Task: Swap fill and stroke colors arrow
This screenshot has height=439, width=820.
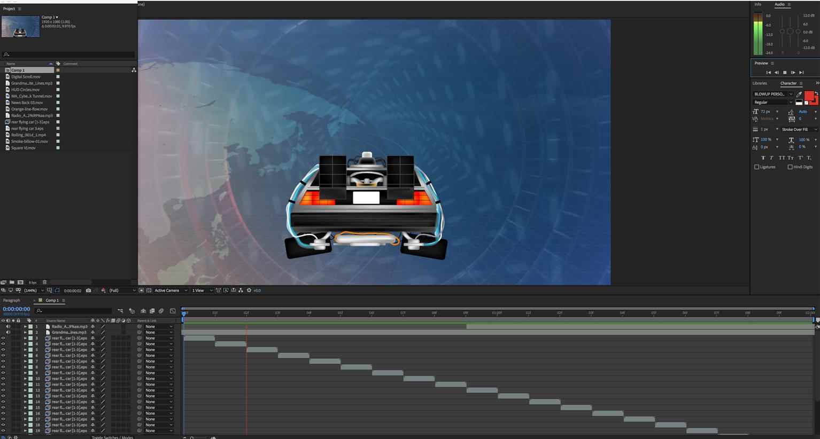Action: tap(816, 93)
